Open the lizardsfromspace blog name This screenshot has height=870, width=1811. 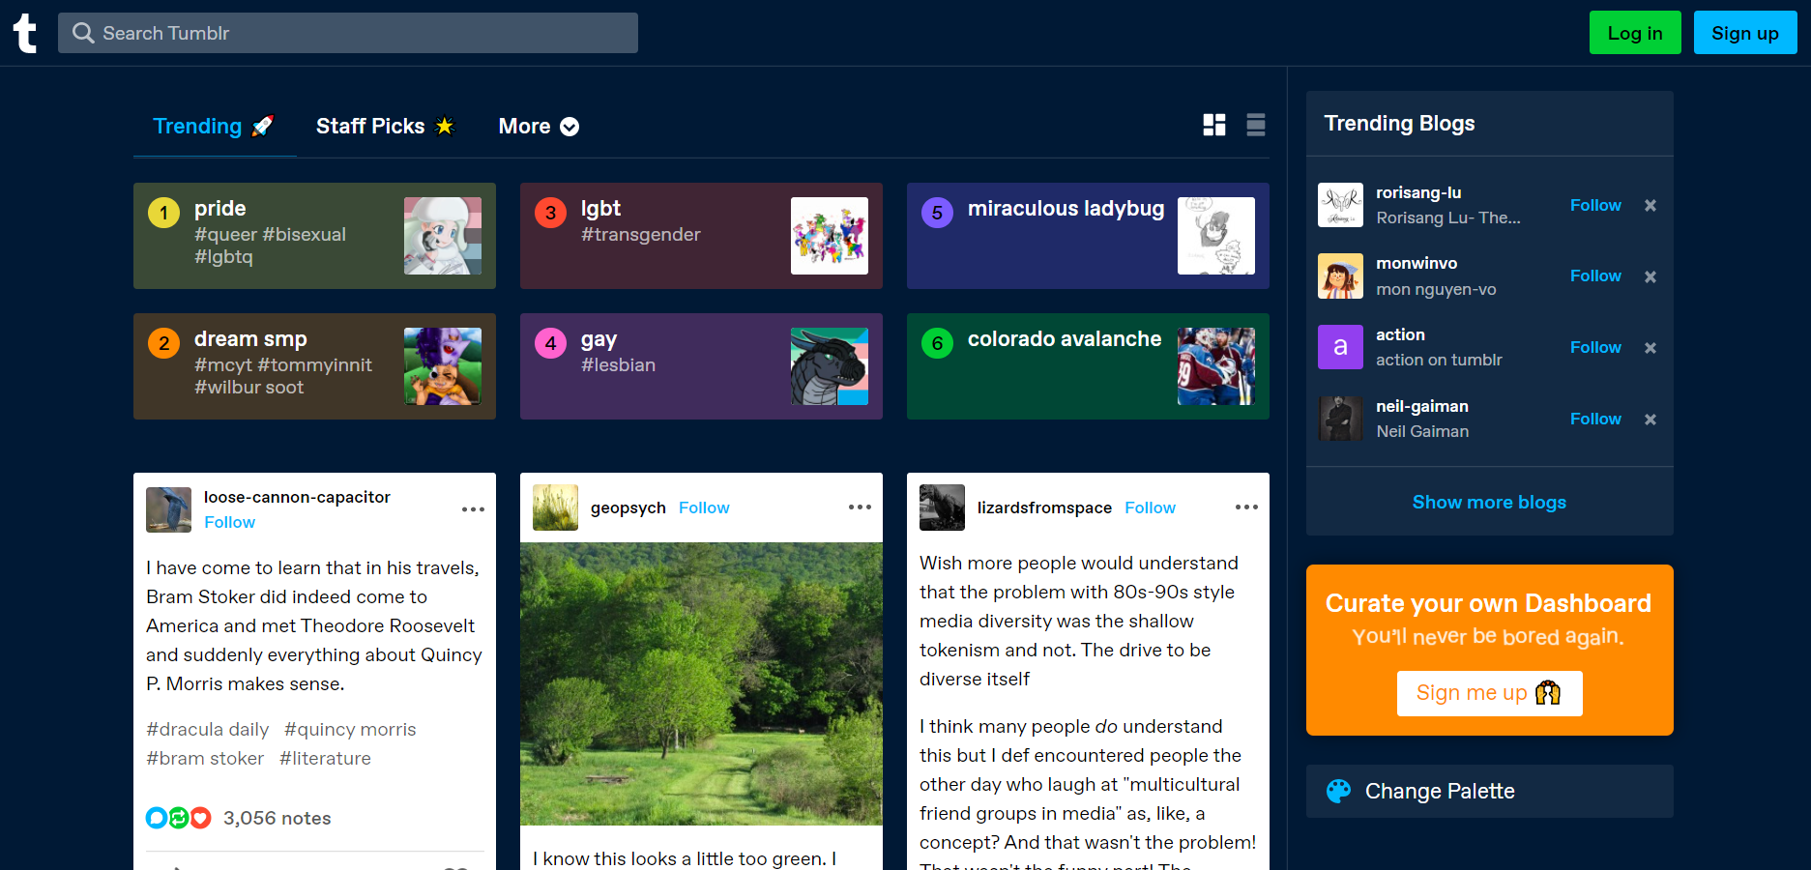click(1044, 507)
